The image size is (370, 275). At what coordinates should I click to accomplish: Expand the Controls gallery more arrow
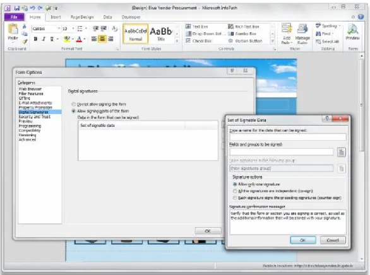point(273,41)
